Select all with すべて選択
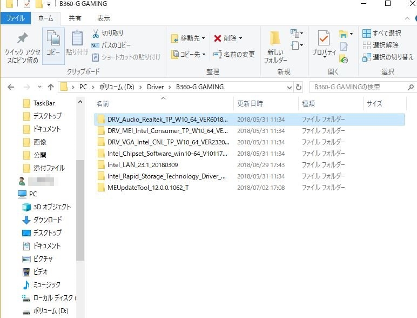This screenshot has width=417, height=318. 382,34
